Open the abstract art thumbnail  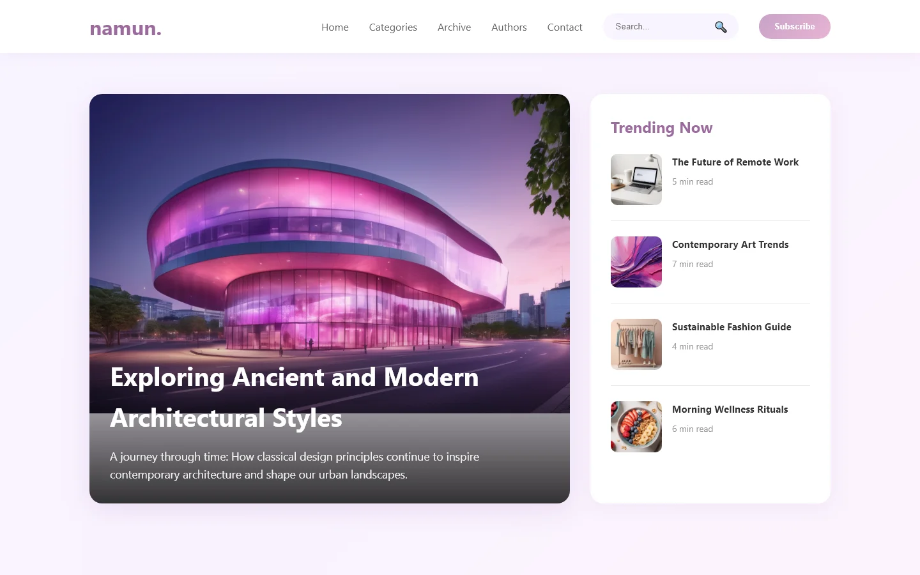click(636, 262)
